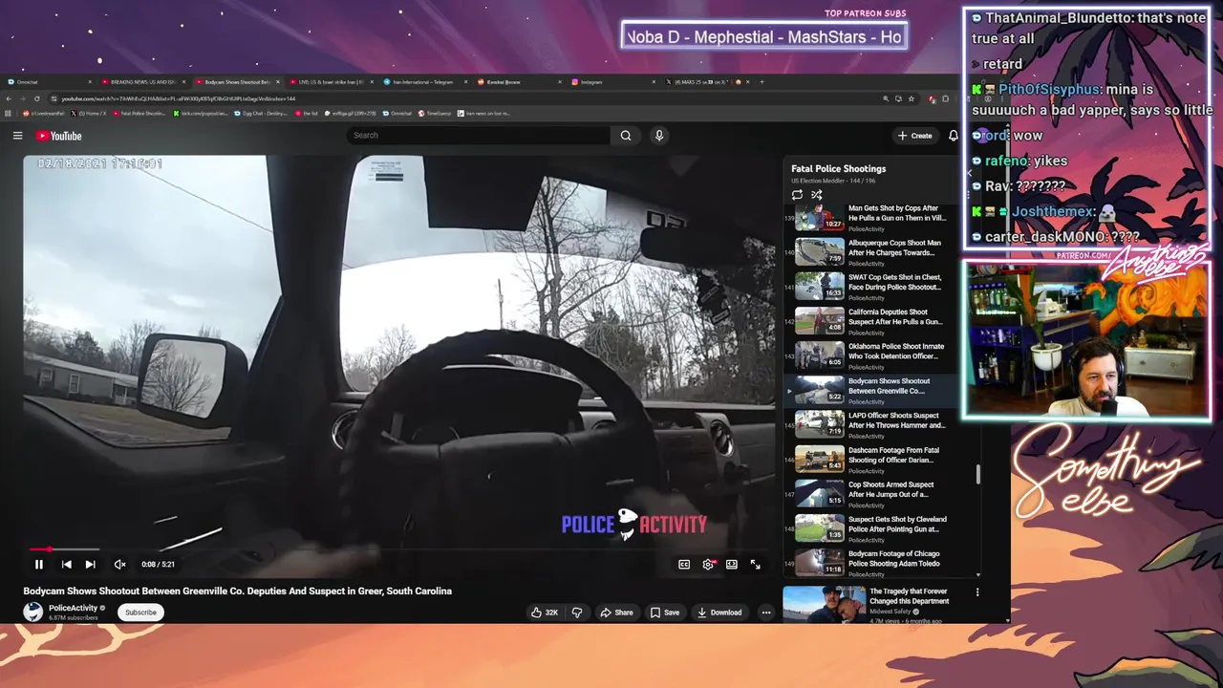Open Fatal Police Shootin... bookmark

139,114
